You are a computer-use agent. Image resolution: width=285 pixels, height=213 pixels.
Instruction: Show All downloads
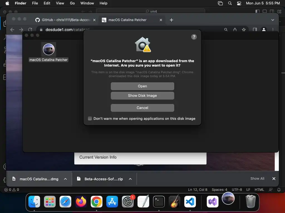(x=257, y=179)
